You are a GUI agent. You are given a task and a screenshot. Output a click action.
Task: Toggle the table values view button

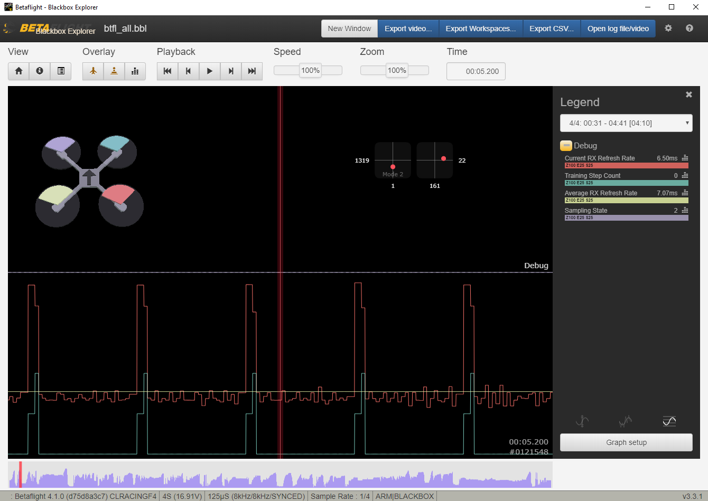pos(61,71)
